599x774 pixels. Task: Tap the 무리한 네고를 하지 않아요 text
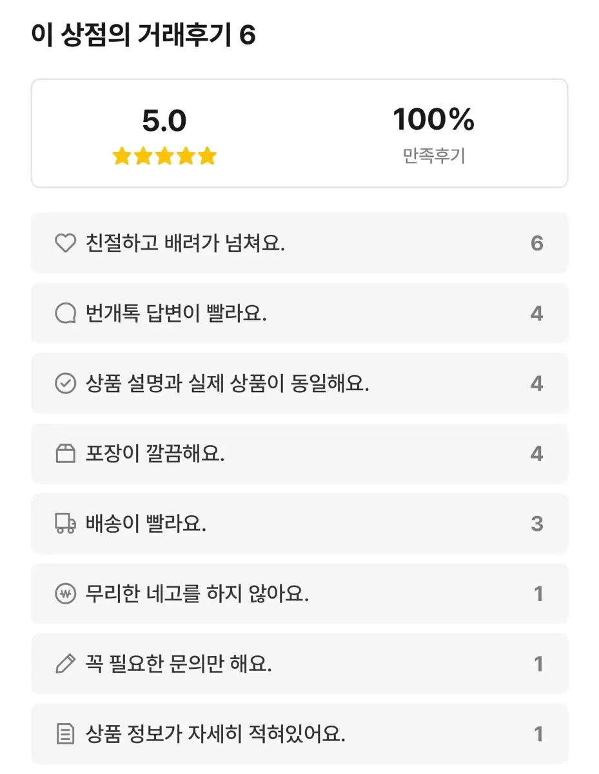197,594
